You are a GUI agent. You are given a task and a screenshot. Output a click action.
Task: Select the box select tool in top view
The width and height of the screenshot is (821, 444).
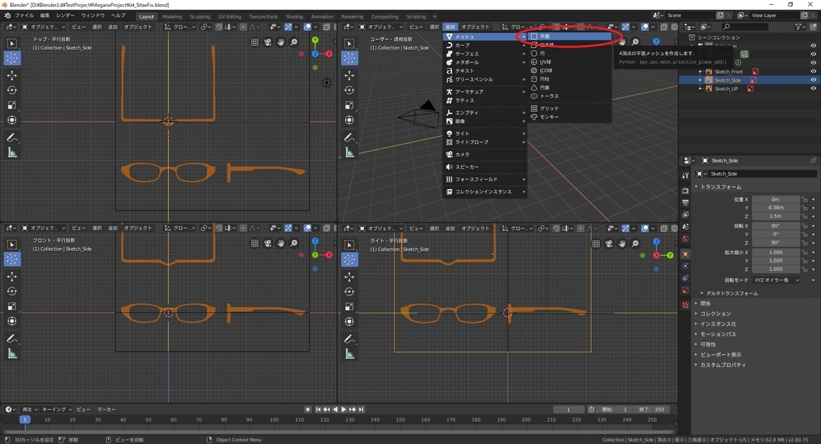coord(12,43)
